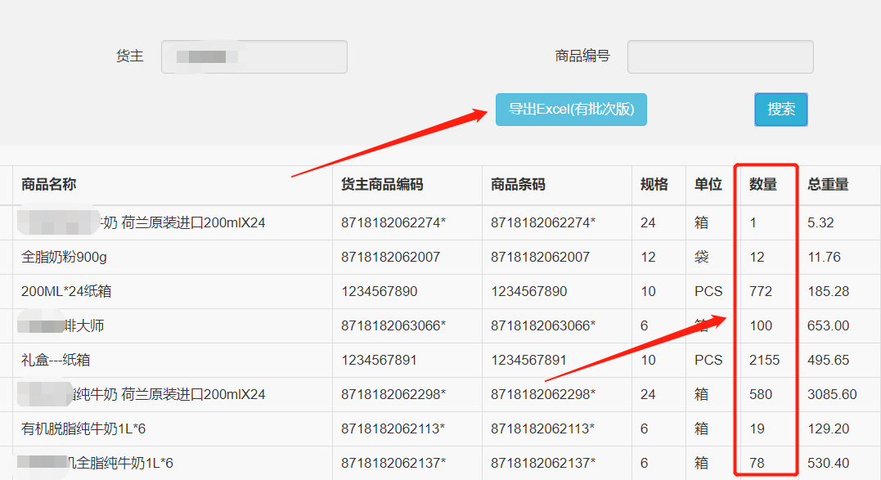The width and height of the screenshot is (881, 480).
Task: Select product name 礼盒---纸箱
Action: click(56, 360)
